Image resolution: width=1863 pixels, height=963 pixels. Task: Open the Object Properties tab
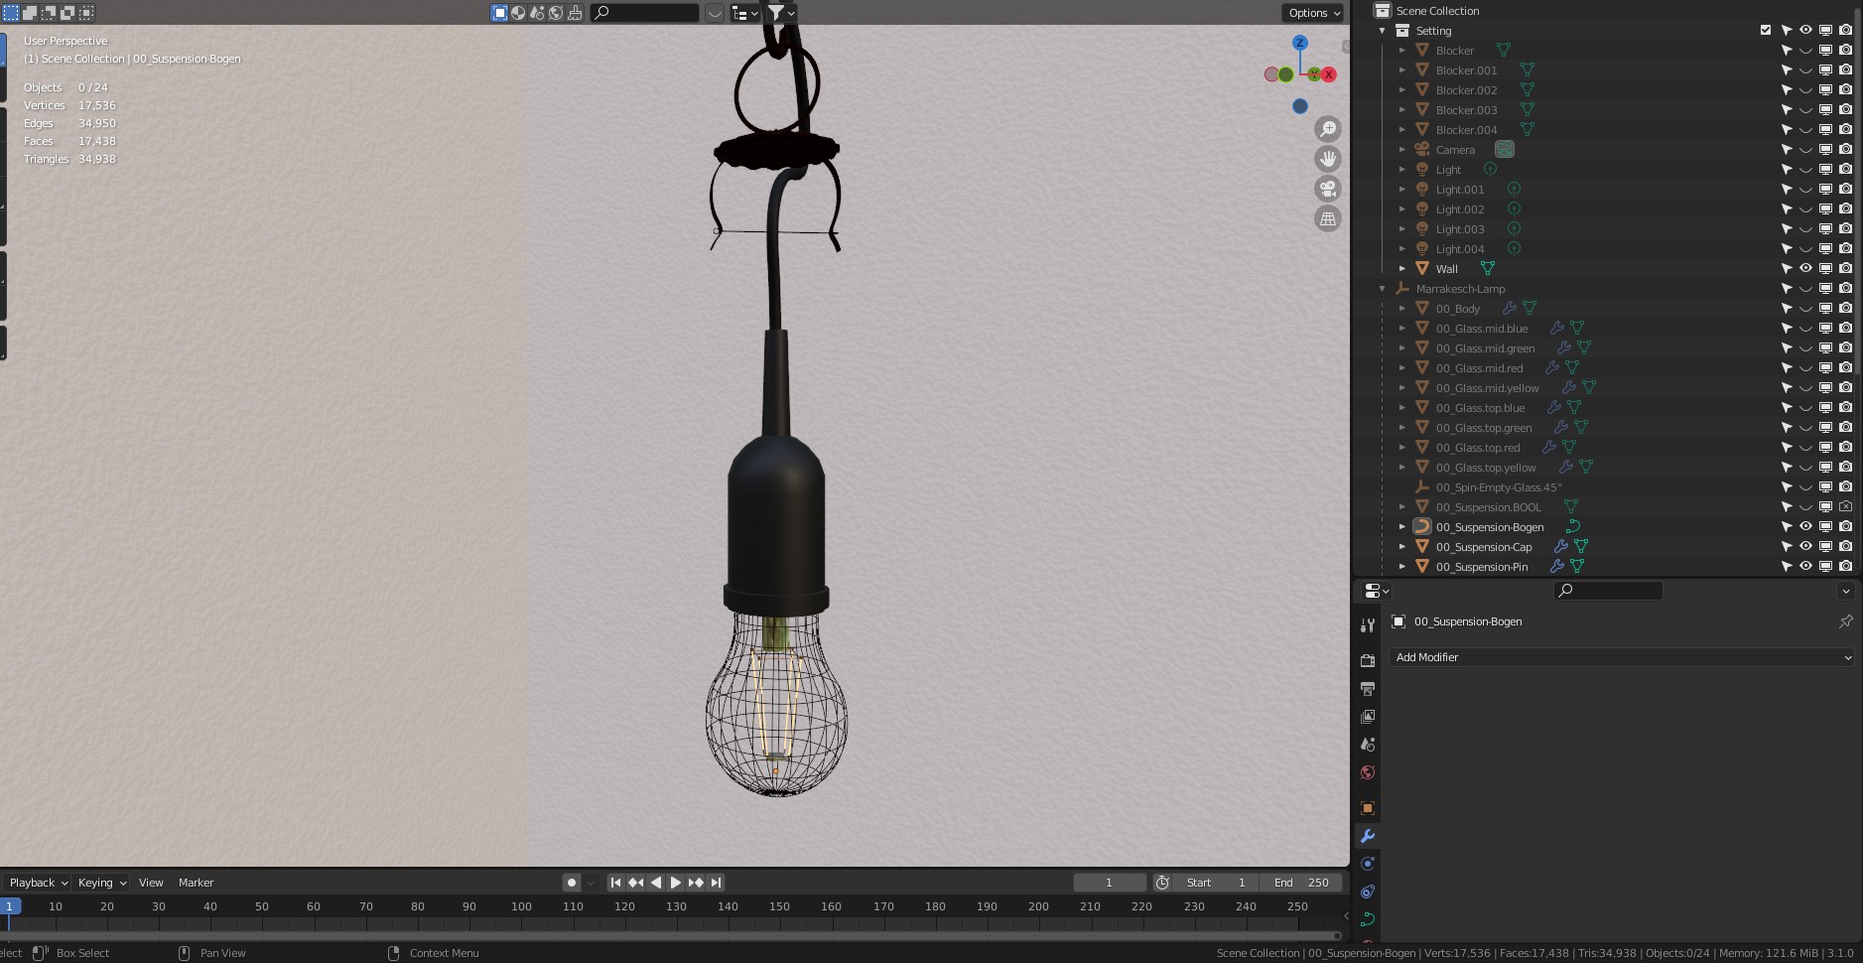1369,808
